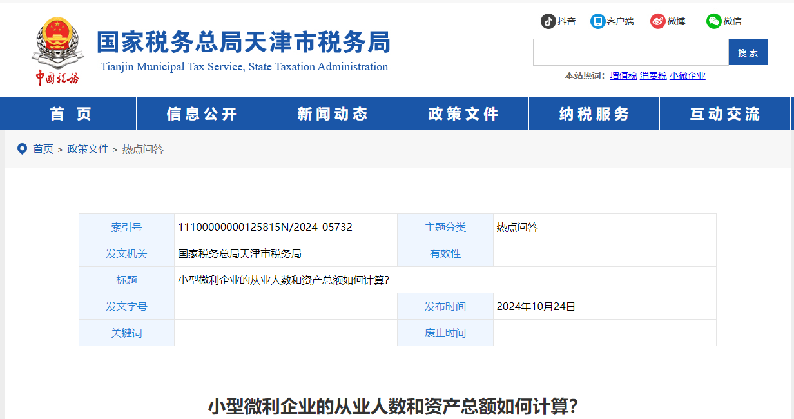Click the 废止时间 label cell

(445, 333)
